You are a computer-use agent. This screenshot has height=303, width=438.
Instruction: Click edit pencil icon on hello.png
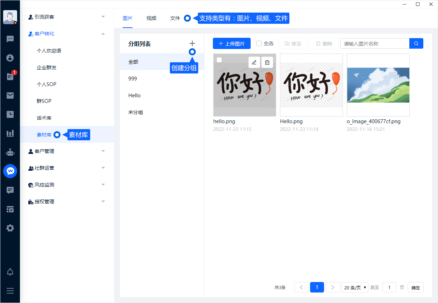(x=254, y=62)
